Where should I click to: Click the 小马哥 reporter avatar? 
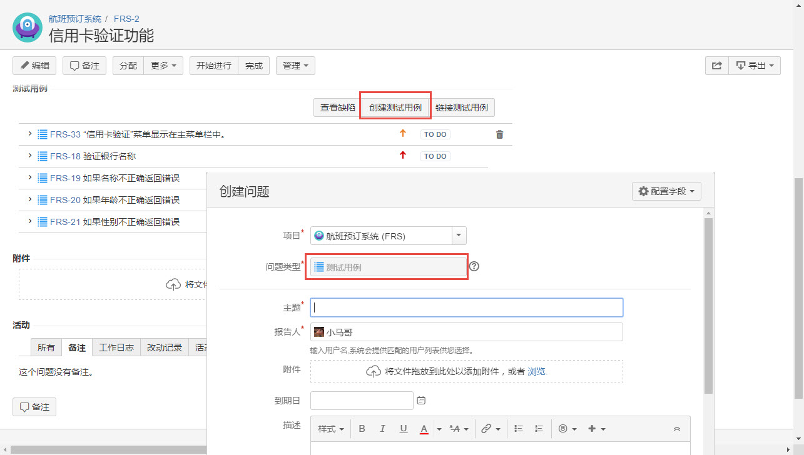pyautogui.click(x=319, y=332)
